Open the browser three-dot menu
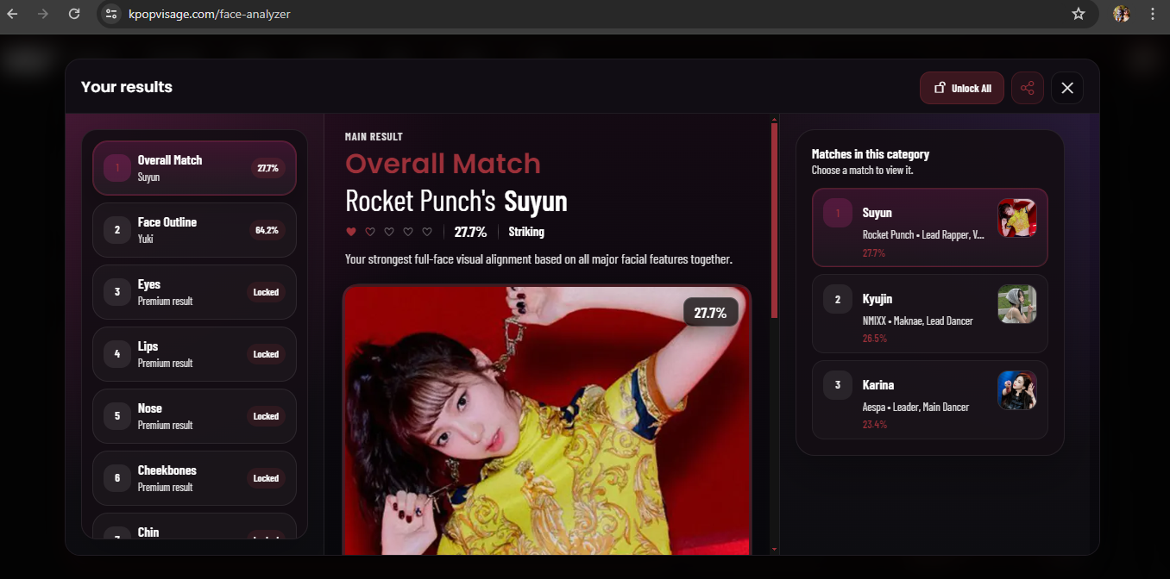 pos(1153,14)
